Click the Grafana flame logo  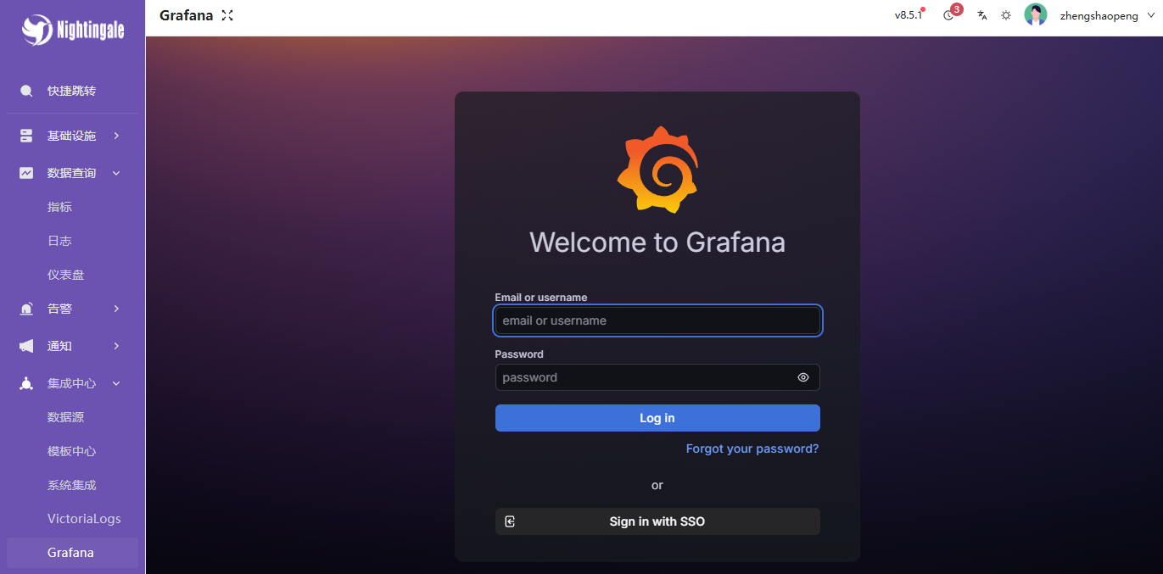[x=657, y=170]
